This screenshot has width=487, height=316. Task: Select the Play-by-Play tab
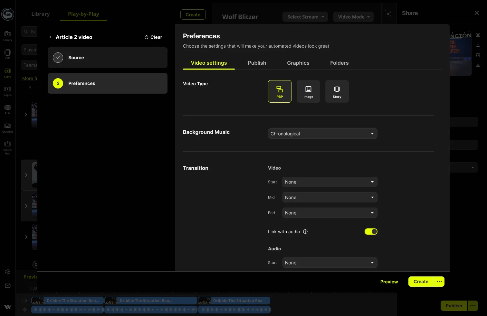(x=83, y=14)
